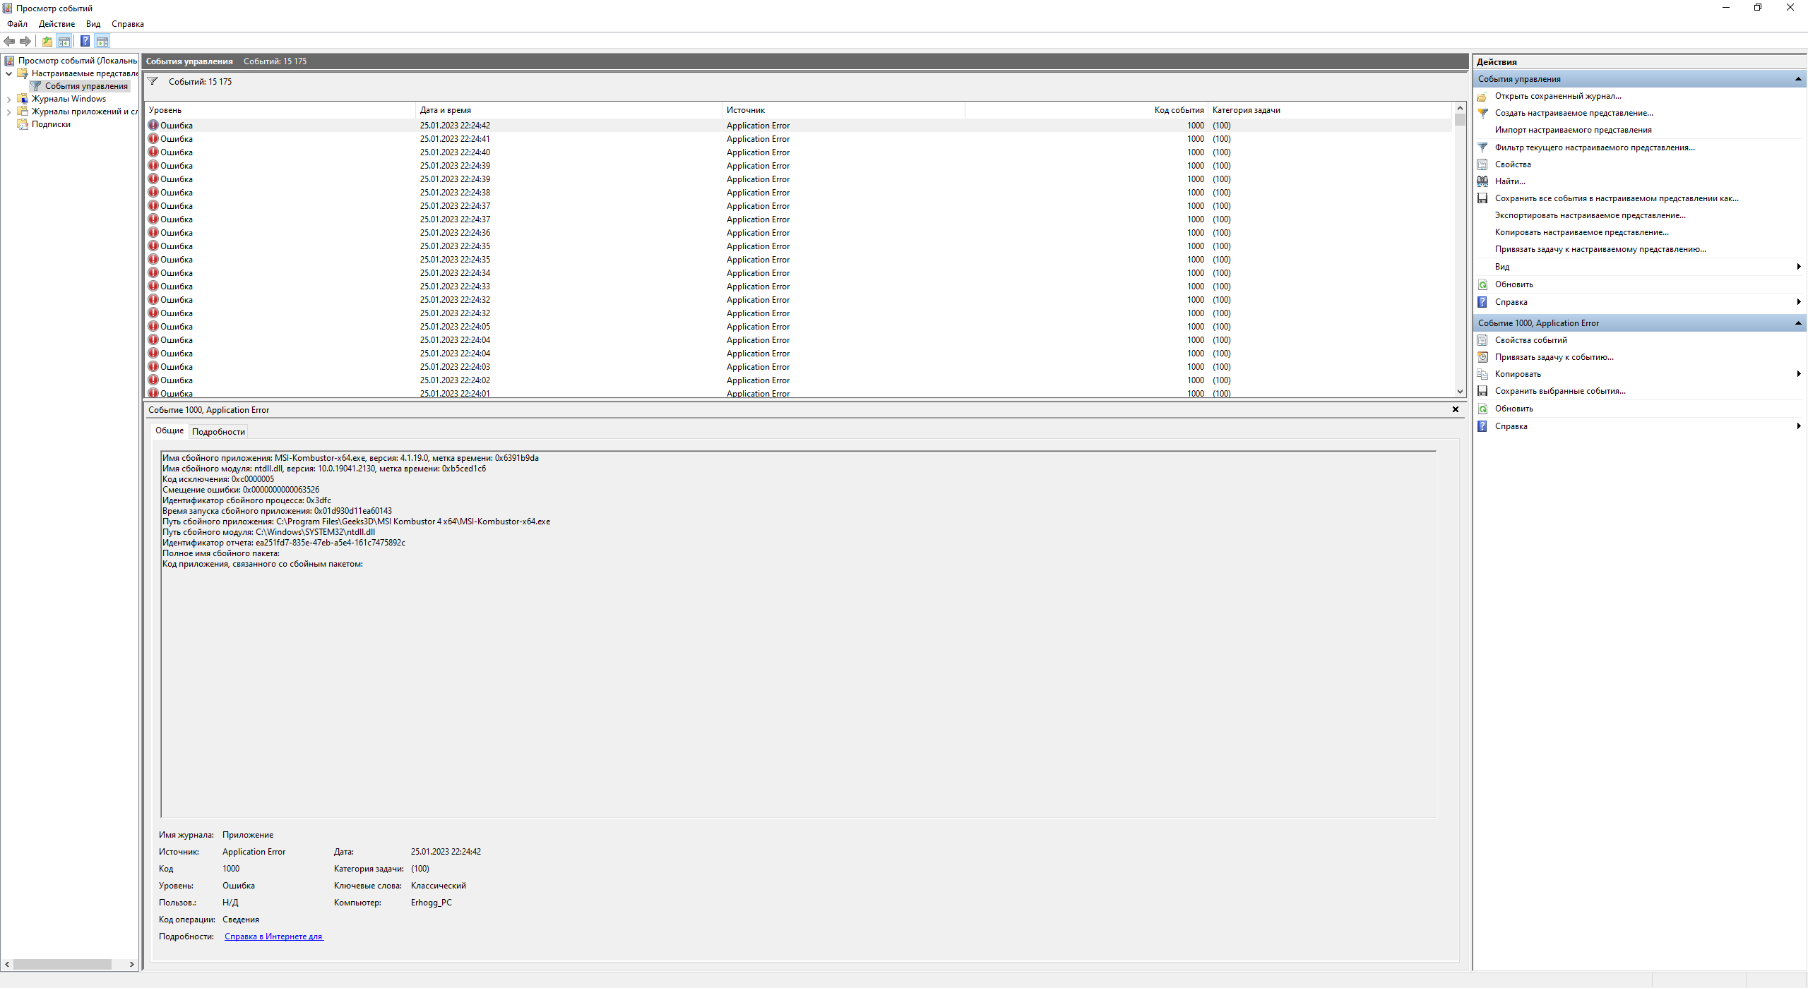Click the green Обновить refresh icon

pos(1482,284)
